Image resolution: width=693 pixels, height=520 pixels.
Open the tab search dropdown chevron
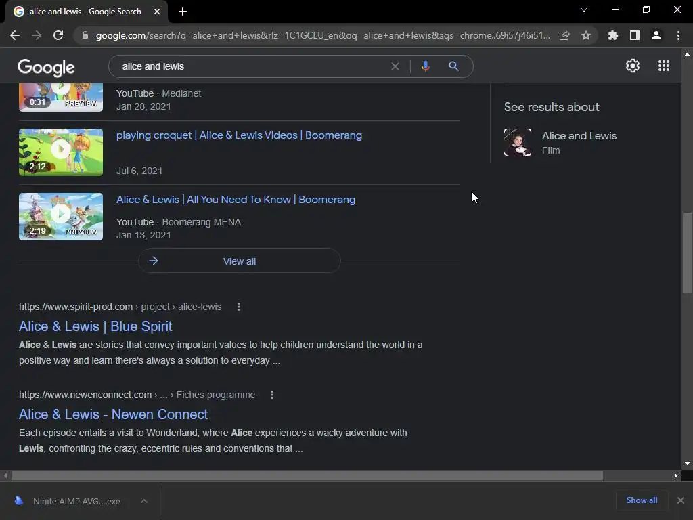point(584,9)
